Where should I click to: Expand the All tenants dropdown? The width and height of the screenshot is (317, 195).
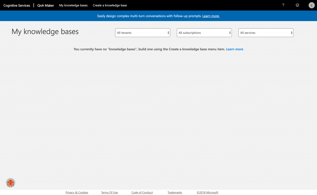click(x=142, y=33)
